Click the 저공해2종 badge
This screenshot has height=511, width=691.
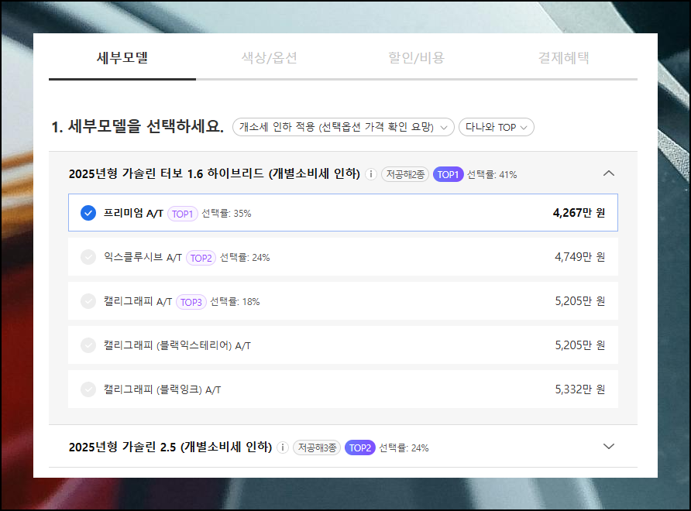[405, 174]
